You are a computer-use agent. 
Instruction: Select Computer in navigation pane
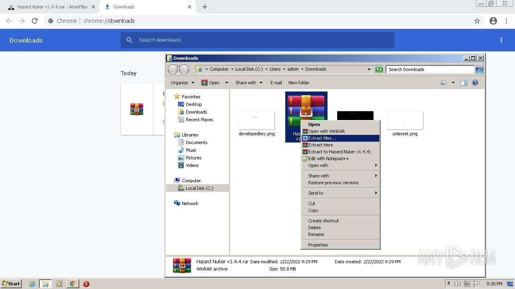point(191,181)
